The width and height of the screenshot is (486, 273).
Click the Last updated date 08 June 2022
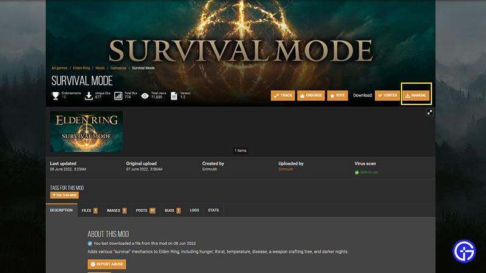click(x=68, y=169)
